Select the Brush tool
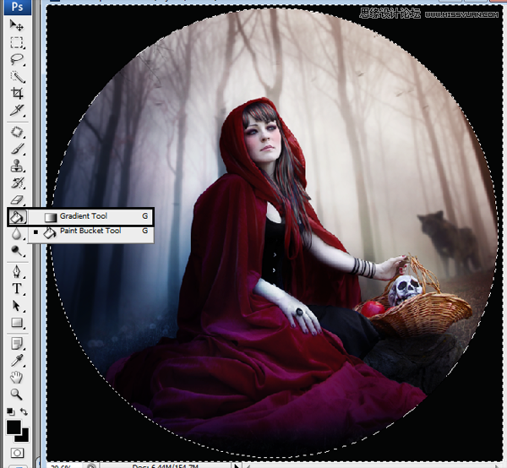 pyautogui.click(x=17, y=149)
